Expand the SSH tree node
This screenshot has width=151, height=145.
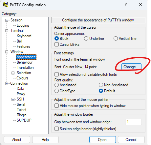[13, 99]
